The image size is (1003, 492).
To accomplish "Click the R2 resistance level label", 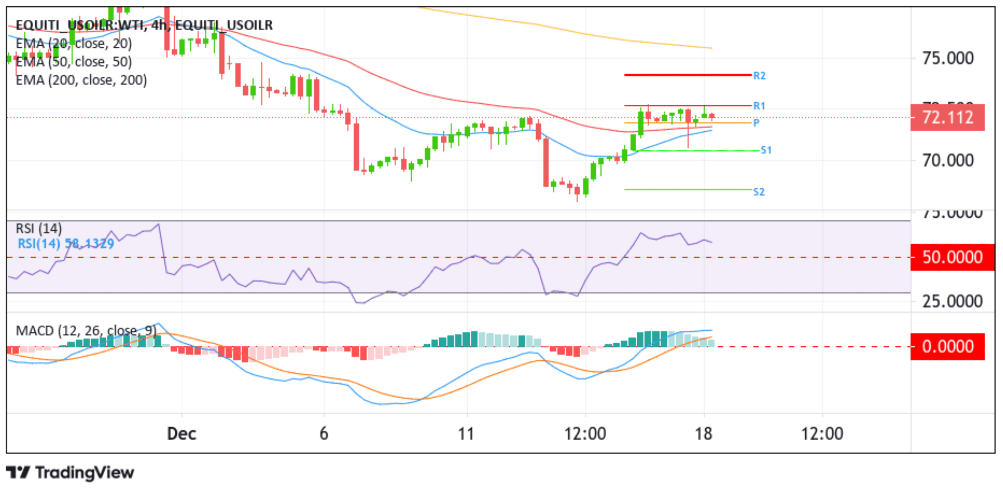I will pos(759,76).
